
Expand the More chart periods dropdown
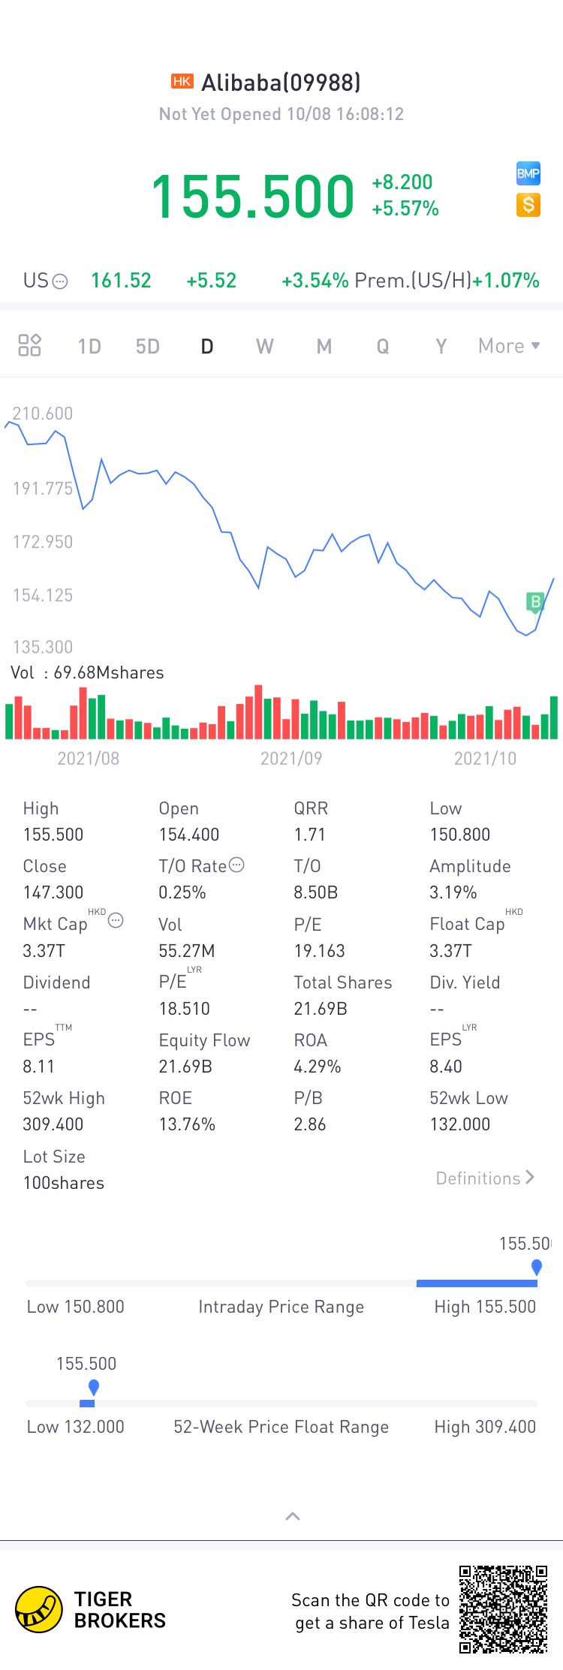[x=510, y=346]
